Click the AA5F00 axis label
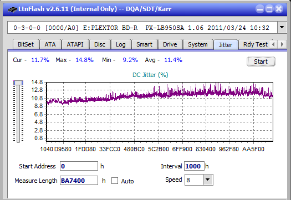291x200 pixels. point(253,149)
